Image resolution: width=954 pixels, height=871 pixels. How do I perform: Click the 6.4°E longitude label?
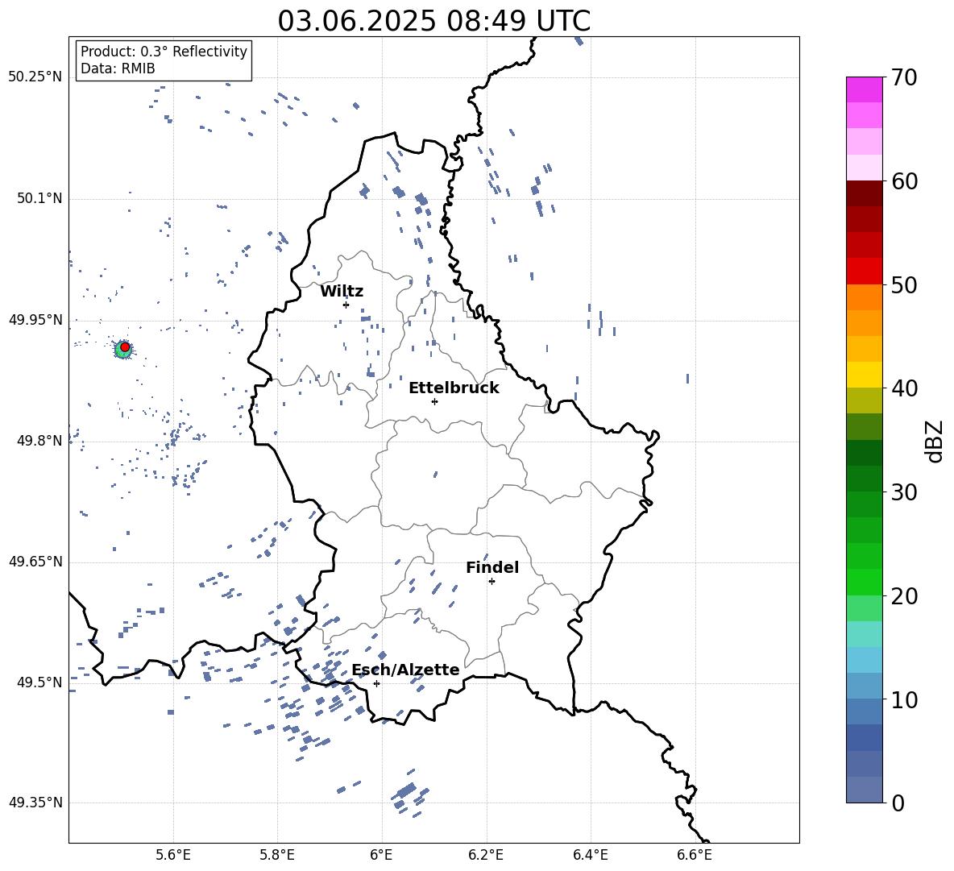coord(590,856)
